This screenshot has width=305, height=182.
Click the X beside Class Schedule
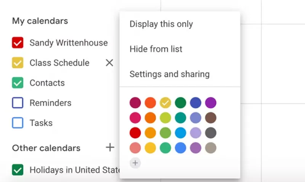[109, 63]
